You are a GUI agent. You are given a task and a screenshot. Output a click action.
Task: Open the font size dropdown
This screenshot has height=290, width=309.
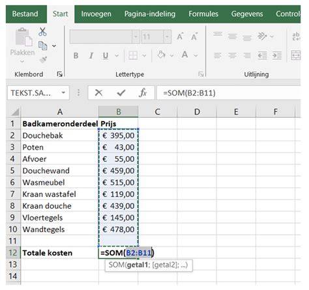click(167, 36)
